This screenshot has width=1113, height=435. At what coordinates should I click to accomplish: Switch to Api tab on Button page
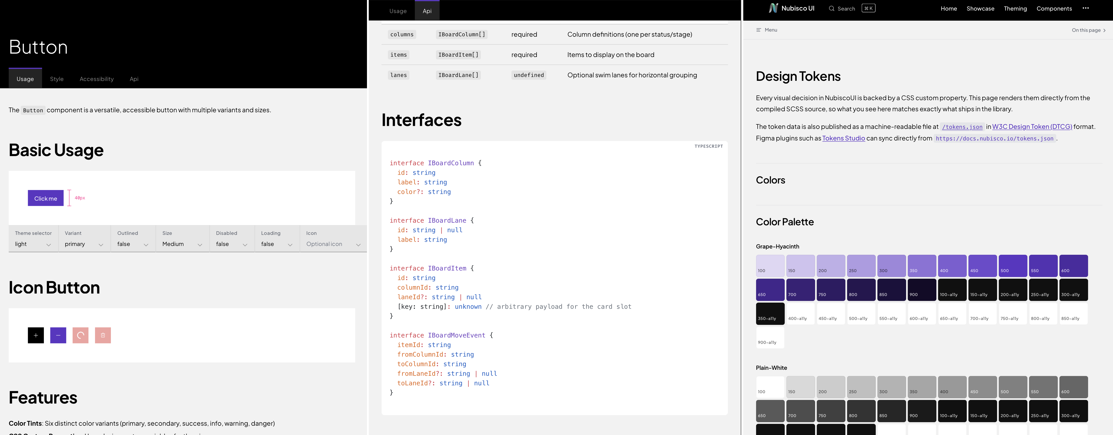134,79
